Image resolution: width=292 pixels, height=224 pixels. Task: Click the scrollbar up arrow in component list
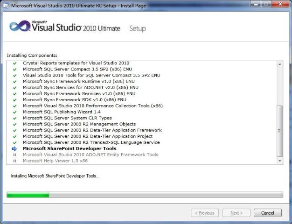coord(280,64)
